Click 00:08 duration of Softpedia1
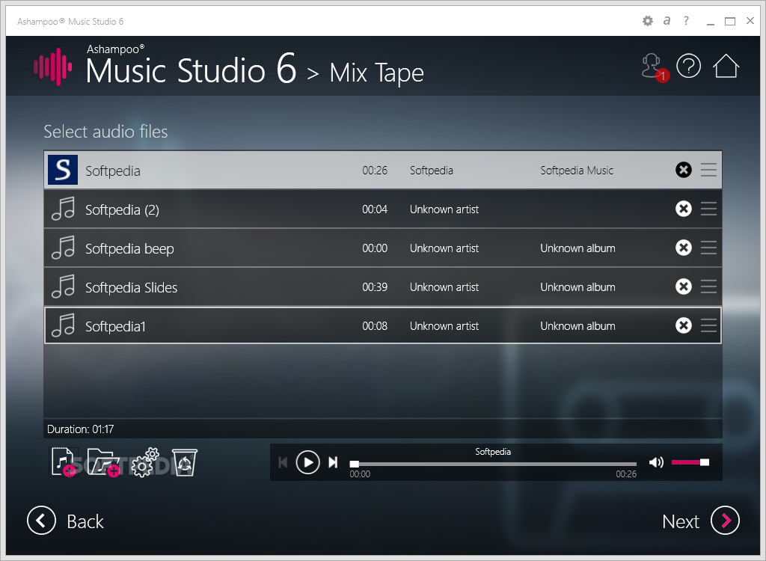The image size is (766, 561). click(375, 326)
